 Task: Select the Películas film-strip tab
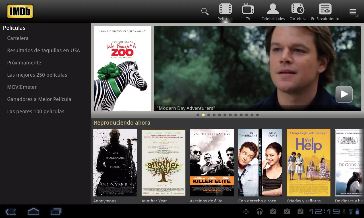(226, 12)
